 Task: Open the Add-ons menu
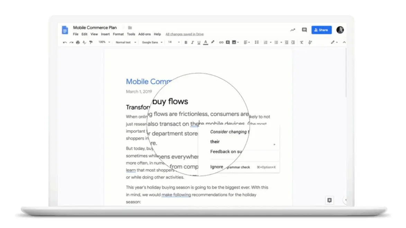point(144,34)
